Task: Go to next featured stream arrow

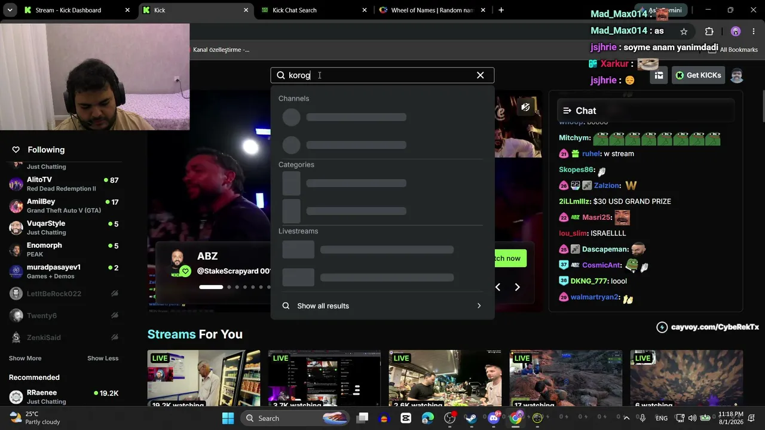Action: pyautogui.click(x=518, y=287)
